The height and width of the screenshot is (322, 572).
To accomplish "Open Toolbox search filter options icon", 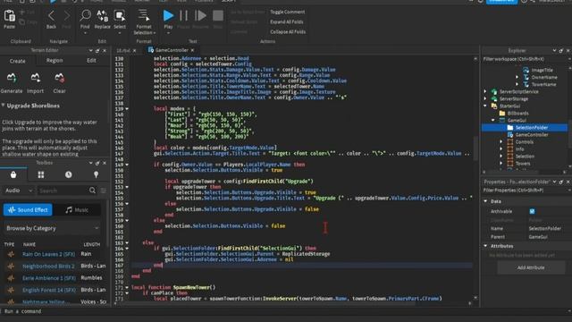I will [x=104, y=191].
